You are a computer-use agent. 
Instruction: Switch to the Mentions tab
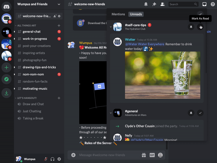coord(118,14)
